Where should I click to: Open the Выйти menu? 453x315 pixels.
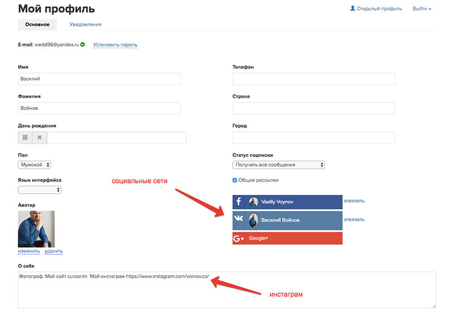[x=422, y=9]
